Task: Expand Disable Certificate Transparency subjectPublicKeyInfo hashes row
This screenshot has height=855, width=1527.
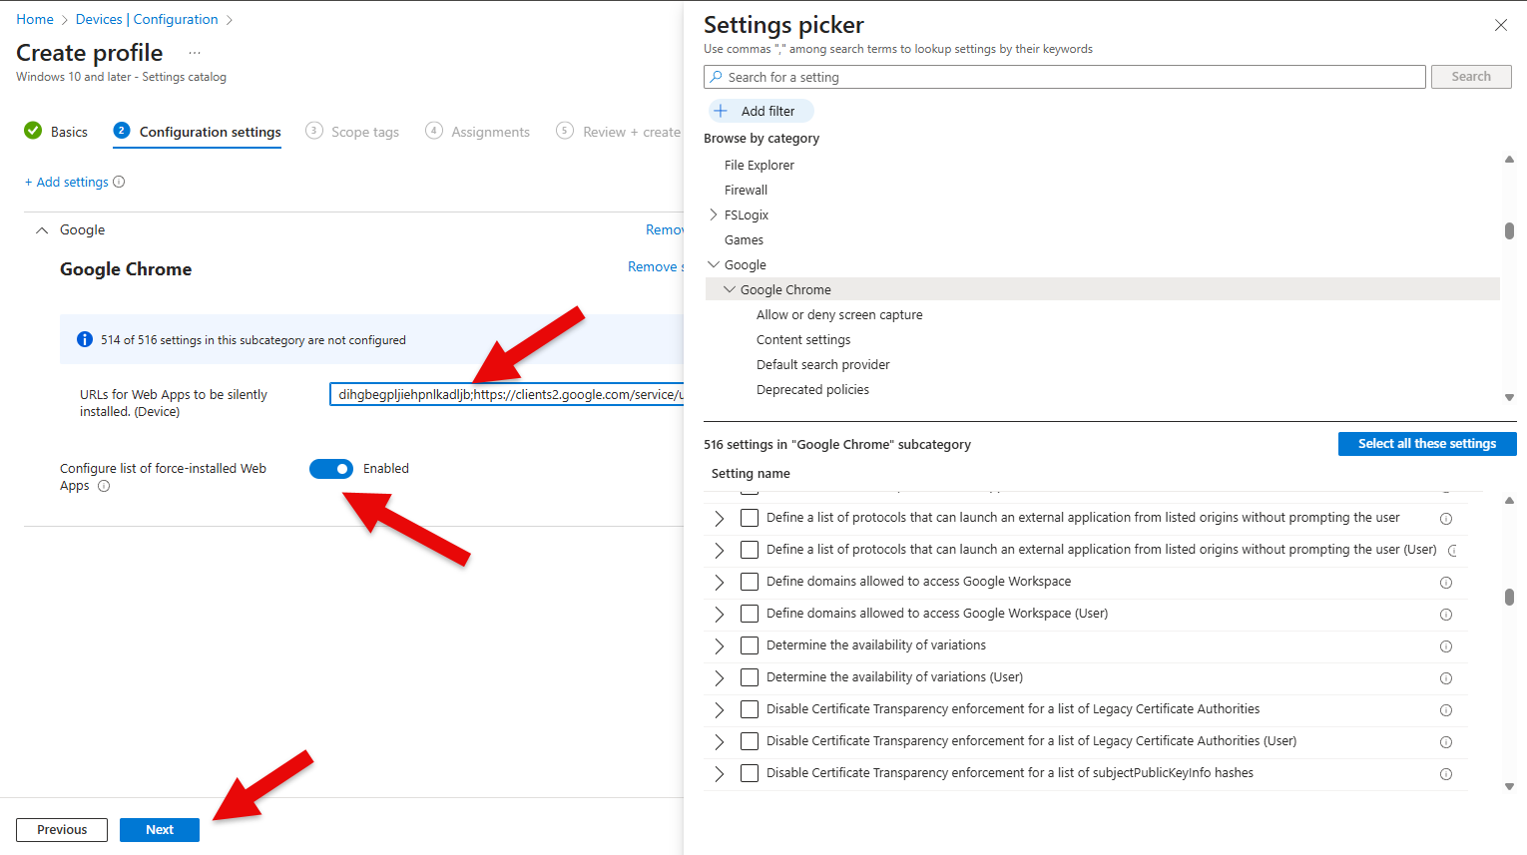Action: tap(720, 774)
